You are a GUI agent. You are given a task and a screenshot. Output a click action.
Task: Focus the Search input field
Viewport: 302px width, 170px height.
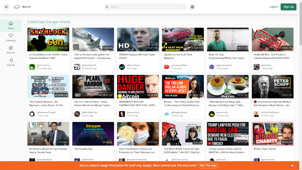[x=145, y=7]
